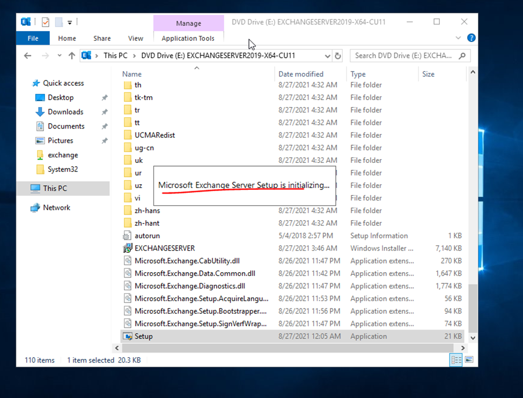Expand the ribbon with the chevron
Screen dimensions: 523x398
458,38
